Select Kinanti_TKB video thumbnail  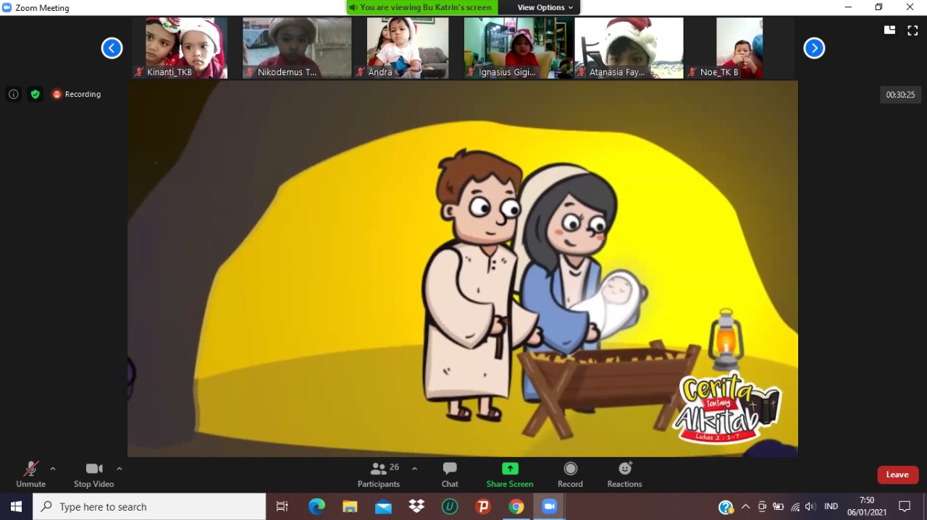click(x=180, y=48)
